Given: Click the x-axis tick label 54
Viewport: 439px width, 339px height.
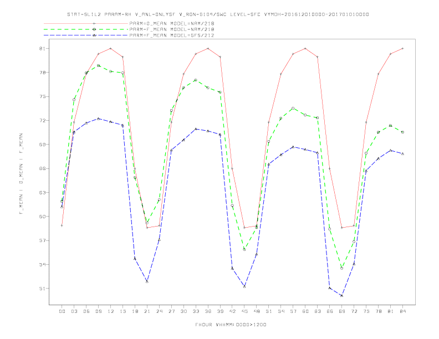Looking at the screenshot, I should [281, 311].
